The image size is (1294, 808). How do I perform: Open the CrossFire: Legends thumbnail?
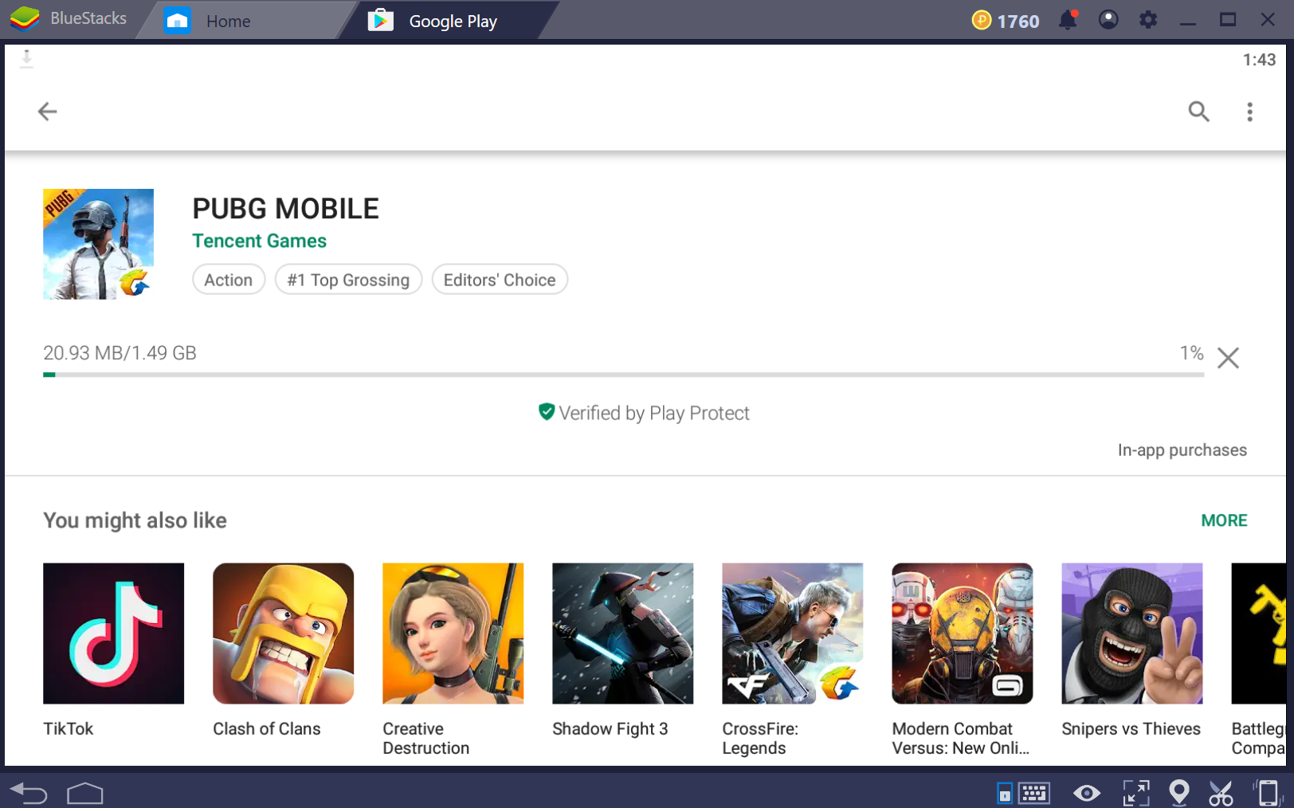click(x=792, y=633)
